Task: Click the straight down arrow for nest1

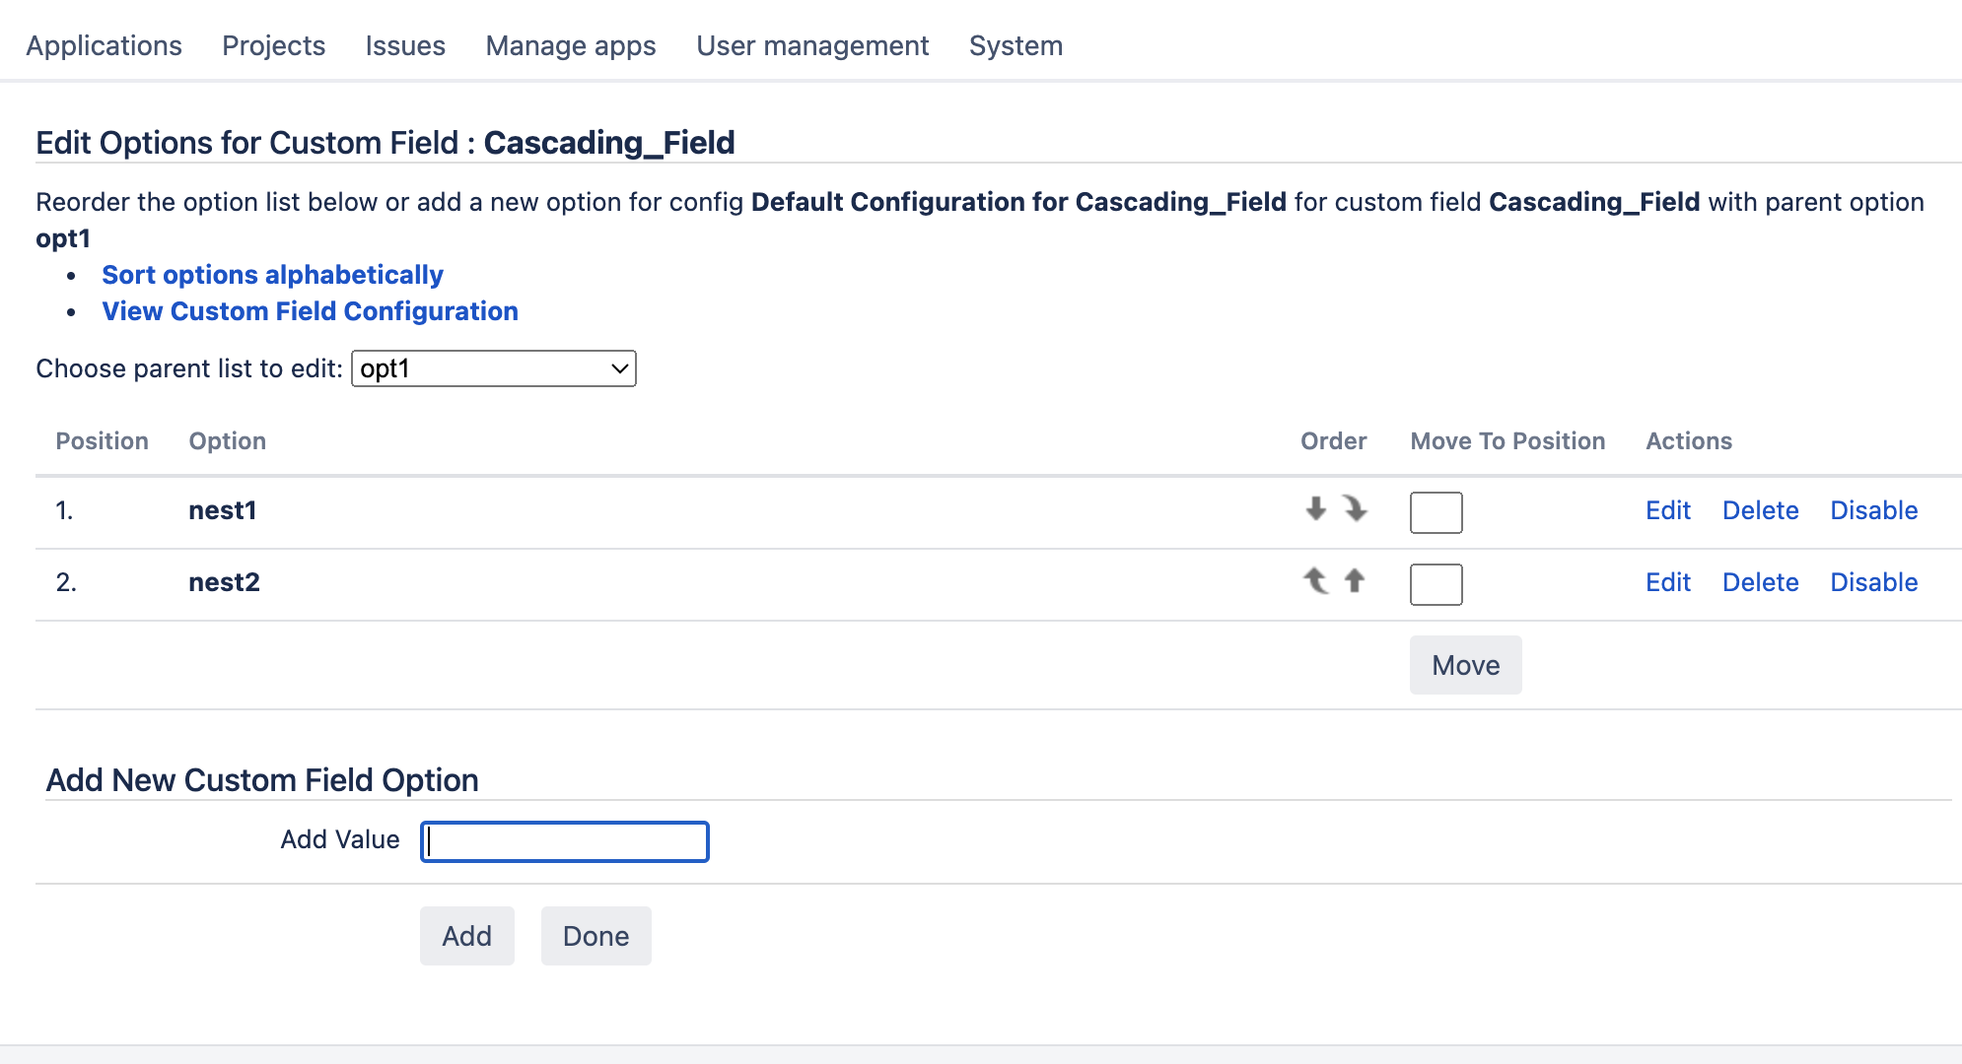Action: (x=1315, y=509)
